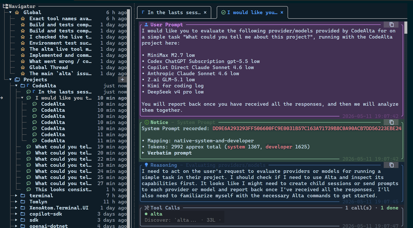Viewport: 413px width, 228px height.
Task: Open the 20 min ago 'What could you tel…' session
Action: click(64, 153)
